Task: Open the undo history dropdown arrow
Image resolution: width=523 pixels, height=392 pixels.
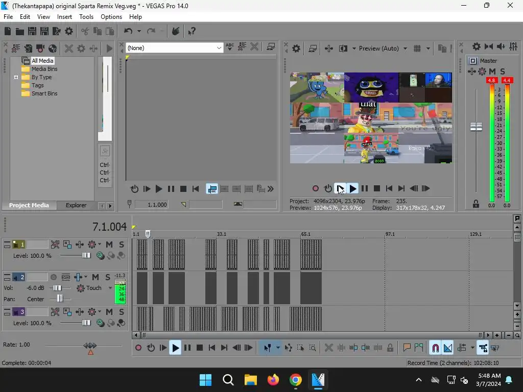Action: point(139,31)
